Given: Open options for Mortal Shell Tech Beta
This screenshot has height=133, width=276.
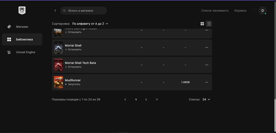Looking at the screenshot, I should pos(206,65).
